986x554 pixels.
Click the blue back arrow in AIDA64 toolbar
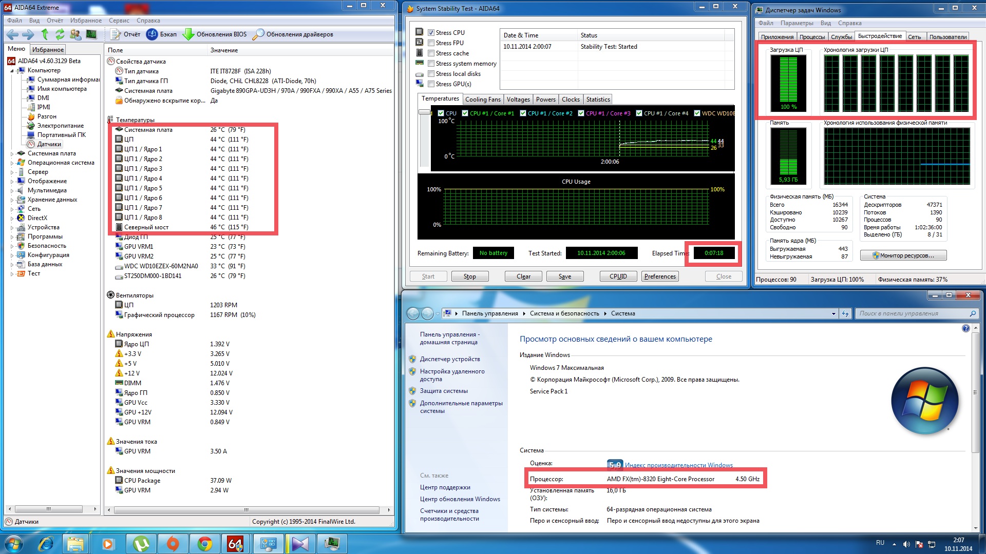click(x=12, y=34)
